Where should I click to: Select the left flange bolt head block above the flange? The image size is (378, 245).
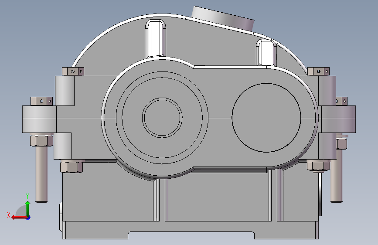pyautogui.click(x=42, y=101)
